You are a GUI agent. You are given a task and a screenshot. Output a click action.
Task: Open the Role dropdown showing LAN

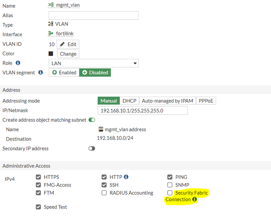[x=94, y=63]
